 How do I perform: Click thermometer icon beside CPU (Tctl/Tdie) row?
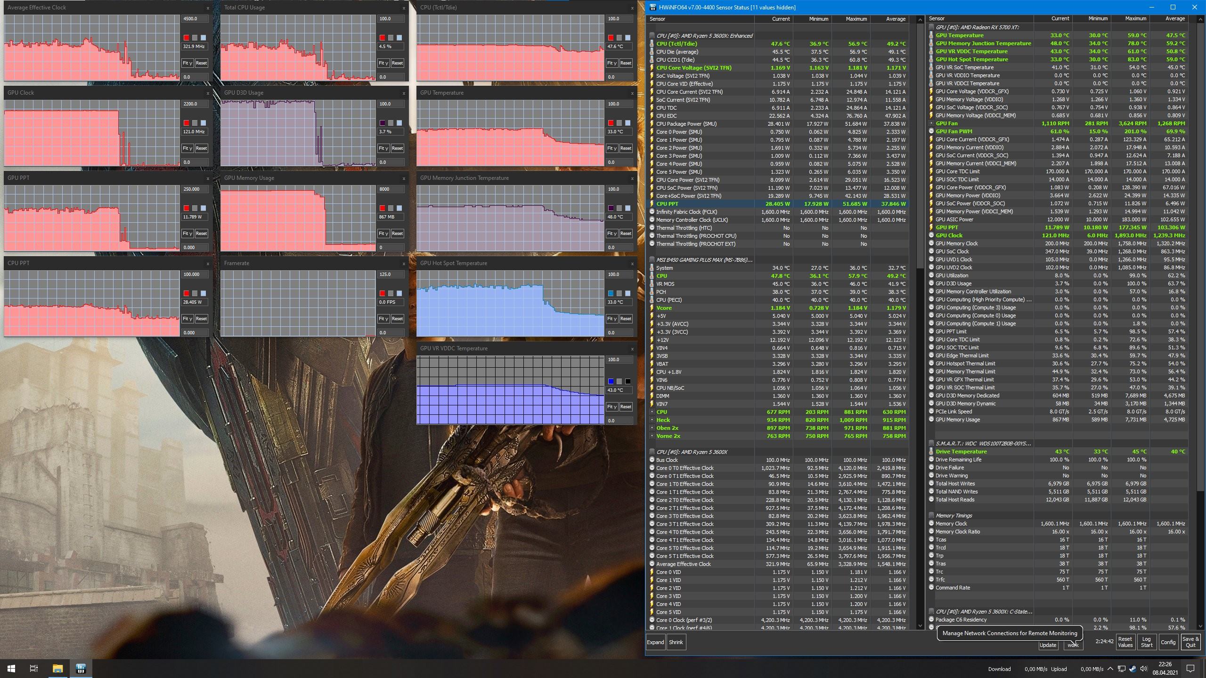pos(652,44)
